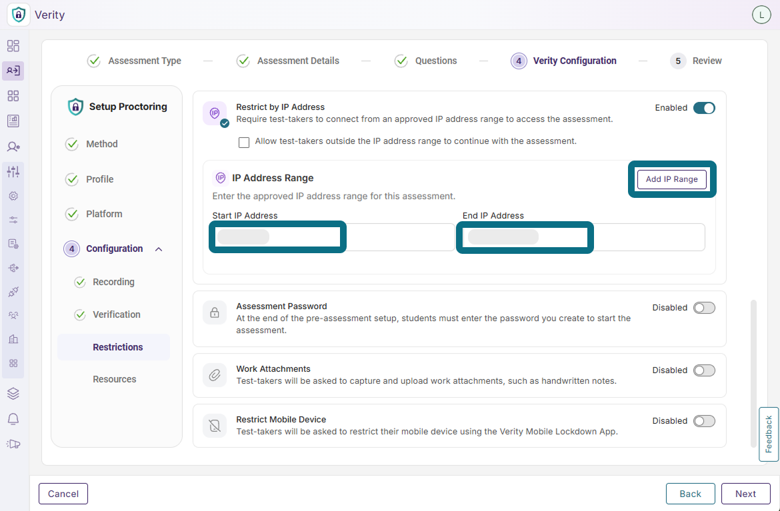
Task: Open the gear settings sidebar icon
Action: click(13, 196)
